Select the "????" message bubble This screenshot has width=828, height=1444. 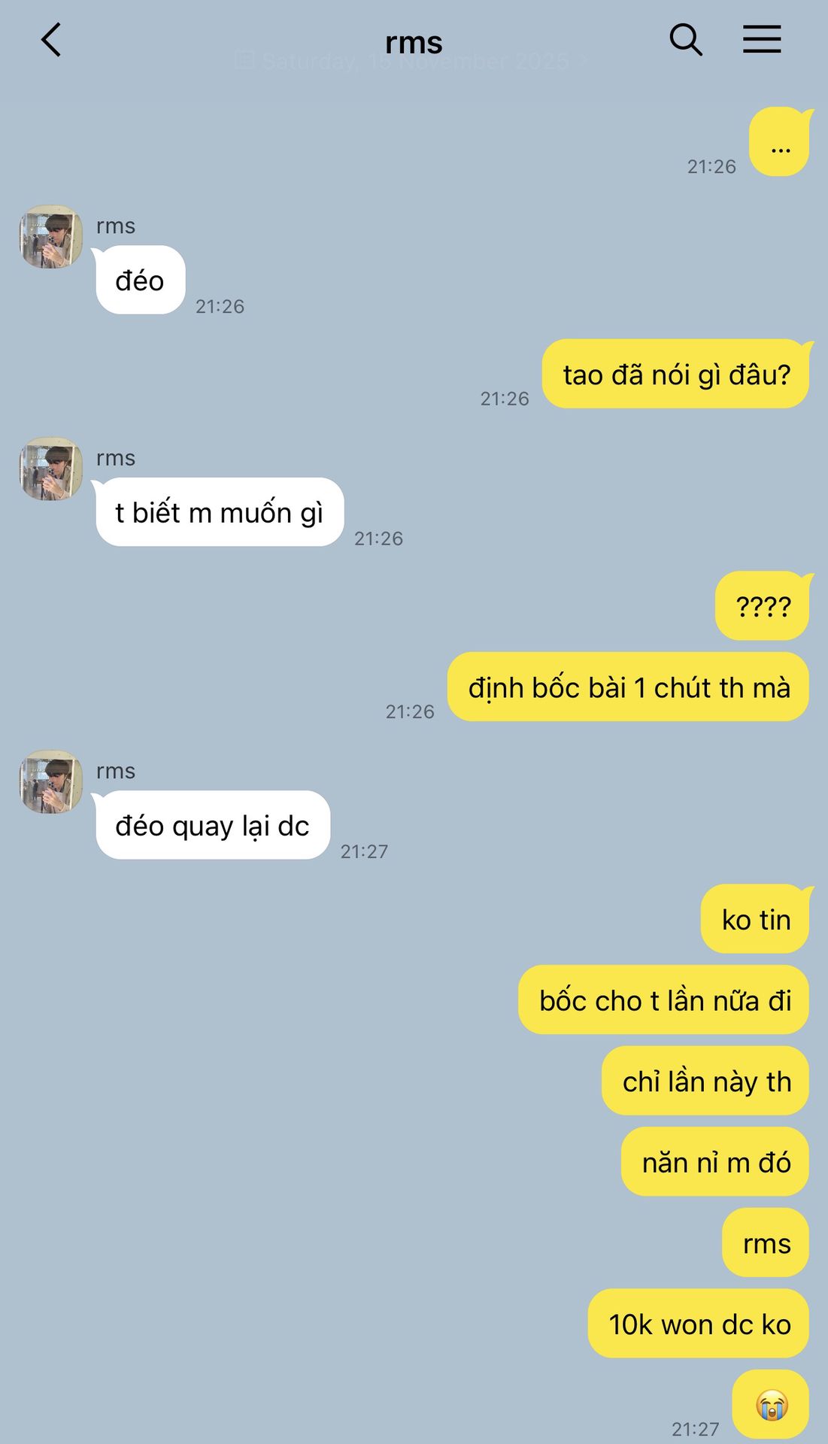pos(763,606)
